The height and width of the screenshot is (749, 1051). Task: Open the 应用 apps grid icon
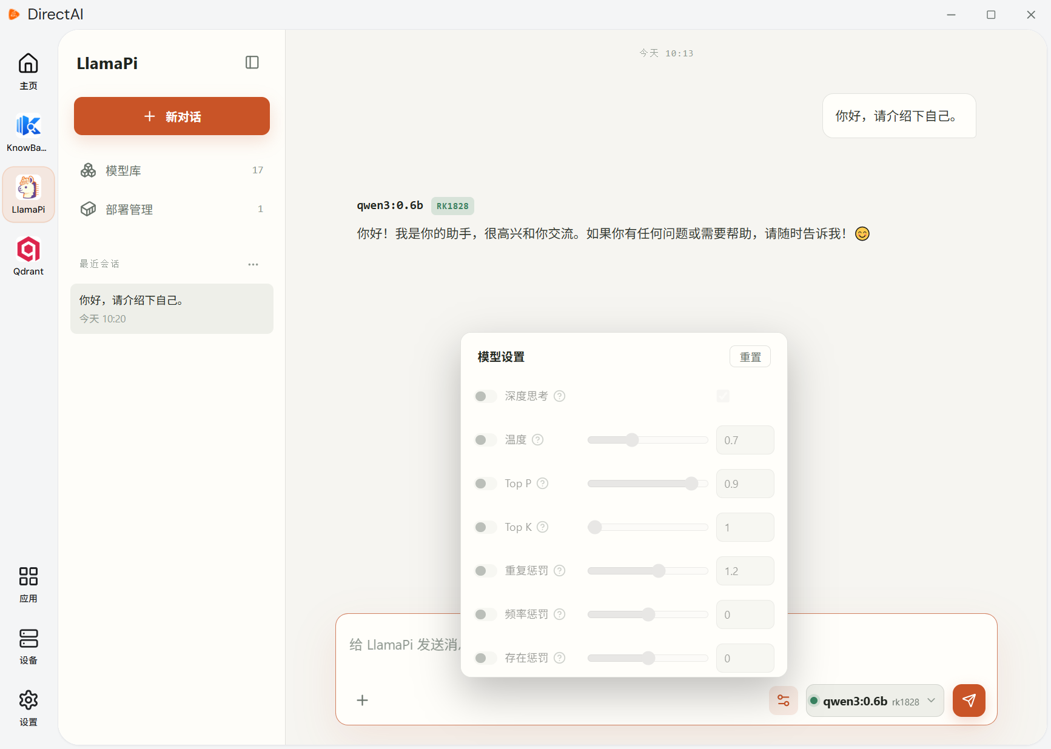pos(28,585)
